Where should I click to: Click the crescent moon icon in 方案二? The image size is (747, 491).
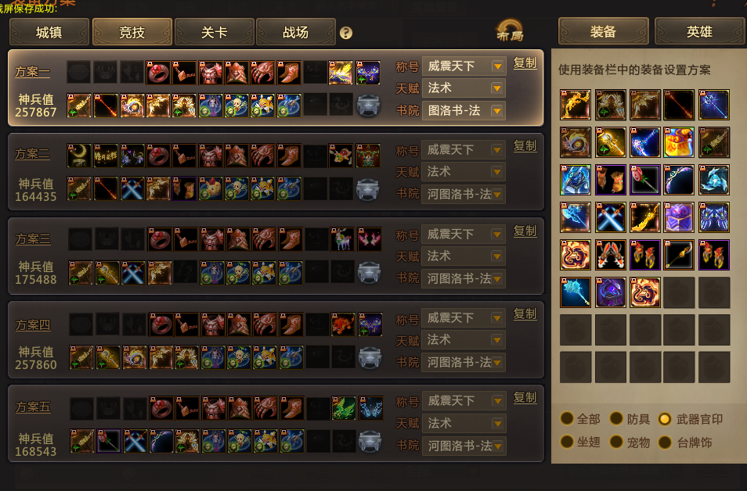(79, 156)
